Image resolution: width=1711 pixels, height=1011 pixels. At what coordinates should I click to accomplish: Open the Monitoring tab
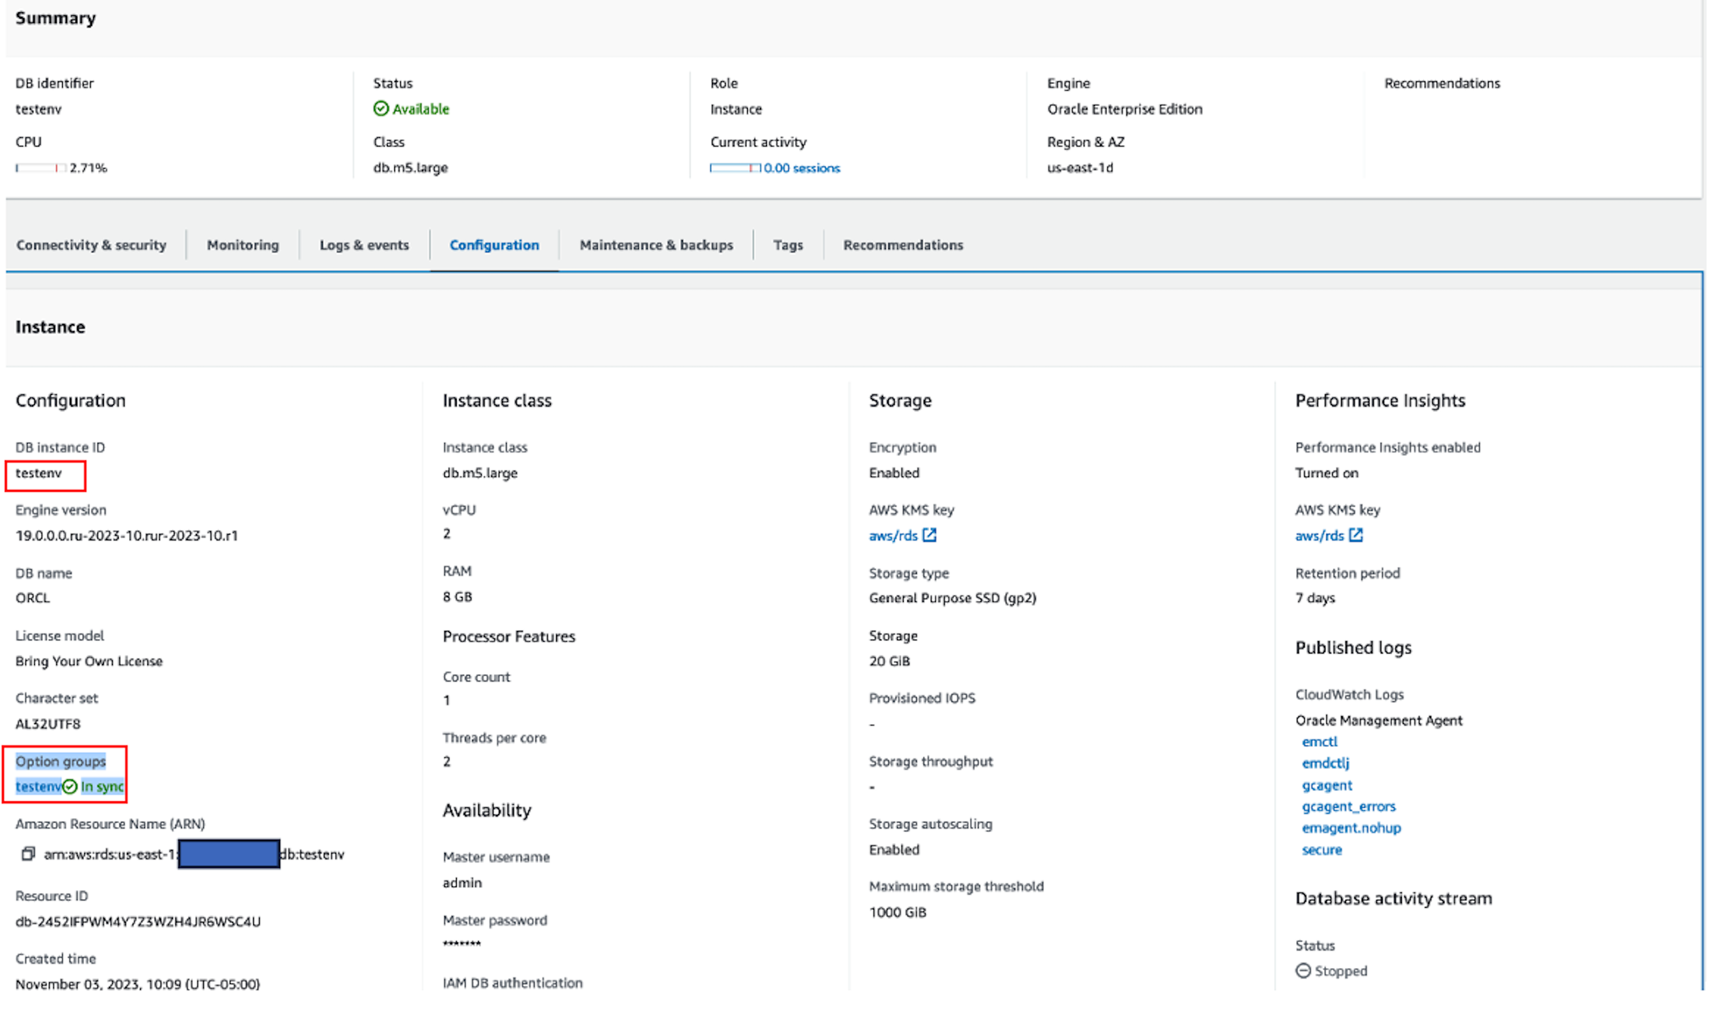243,245
